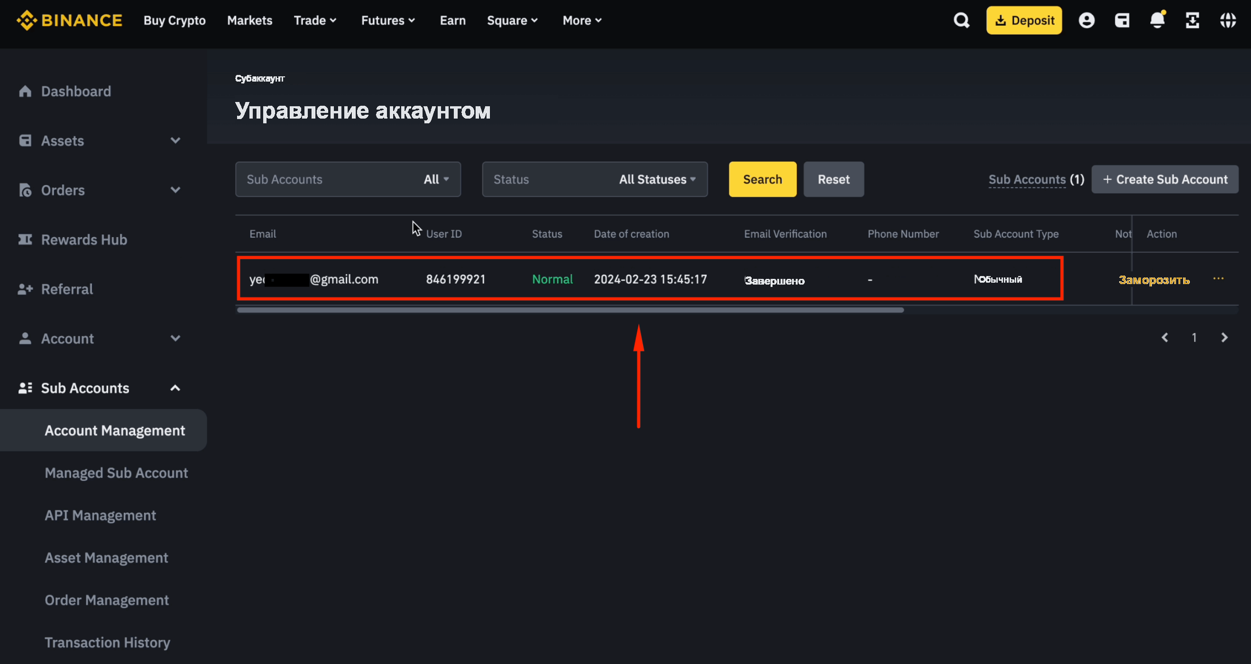Open Dashboard in sidebar
This screenshot has height=664, width=1251.
[x=76, y=92]
